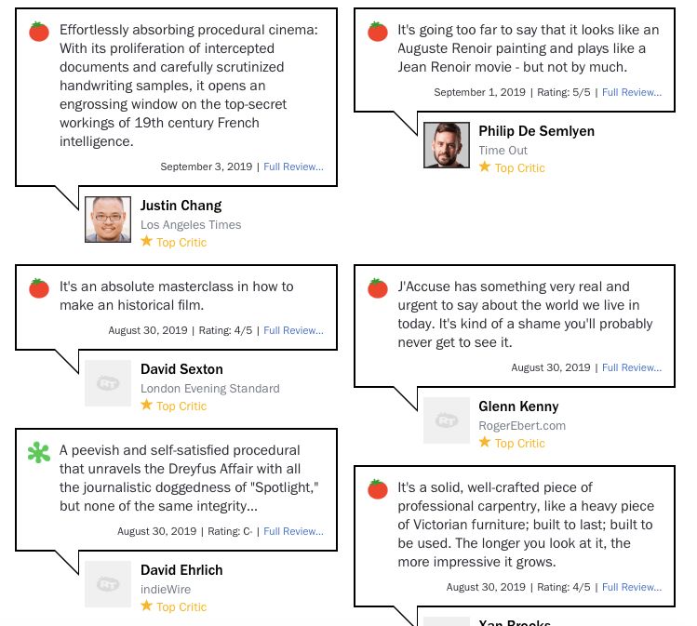Click the tomato icon beside the J'Accuse review

(x=378, y=288)
